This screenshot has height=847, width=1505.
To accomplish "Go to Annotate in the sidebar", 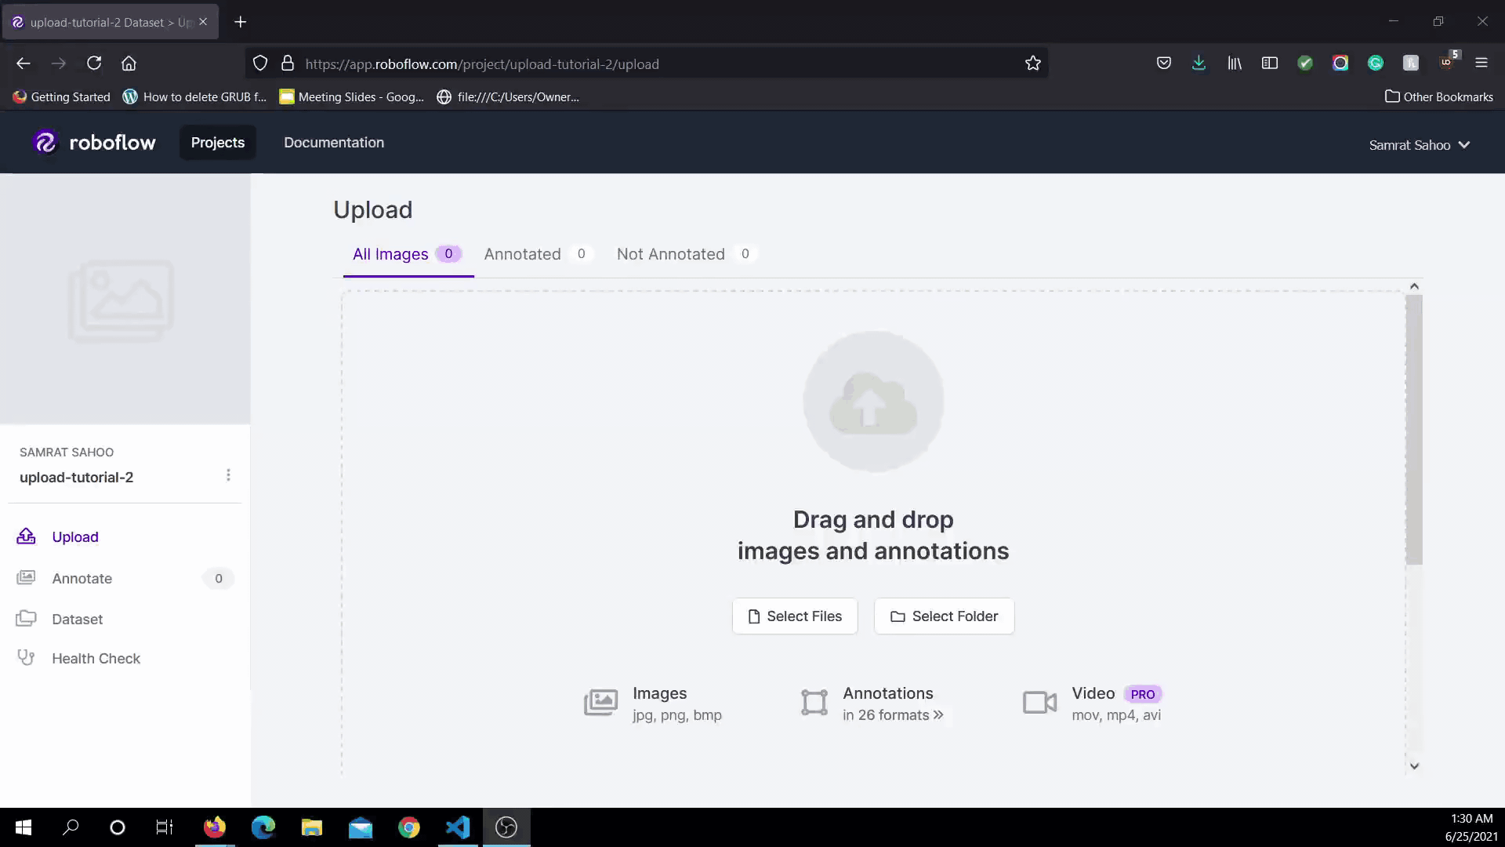I will pos(82,579).
